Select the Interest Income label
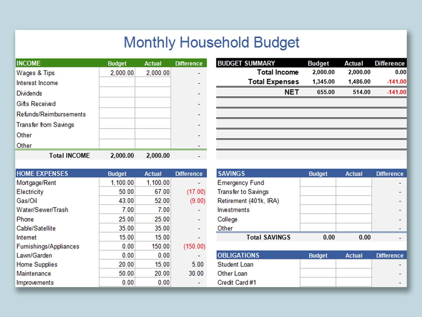The height and width of the screenshot is (317, 422). (37, 83)
